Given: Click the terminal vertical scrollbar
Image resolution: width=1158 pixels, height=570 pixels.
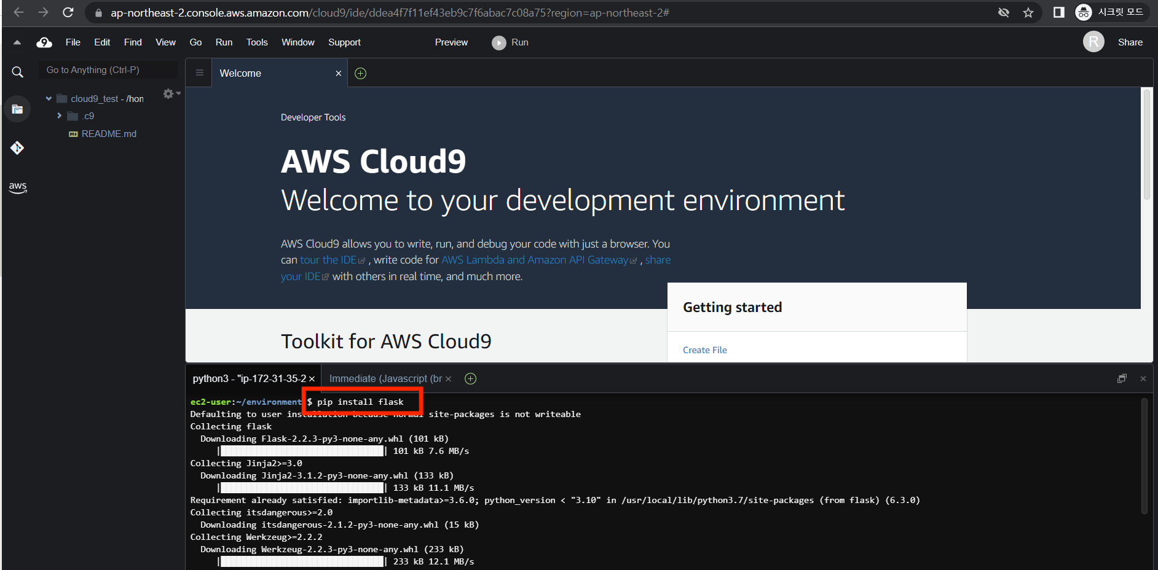Looking at the screenshot, I should (1144, 456).
